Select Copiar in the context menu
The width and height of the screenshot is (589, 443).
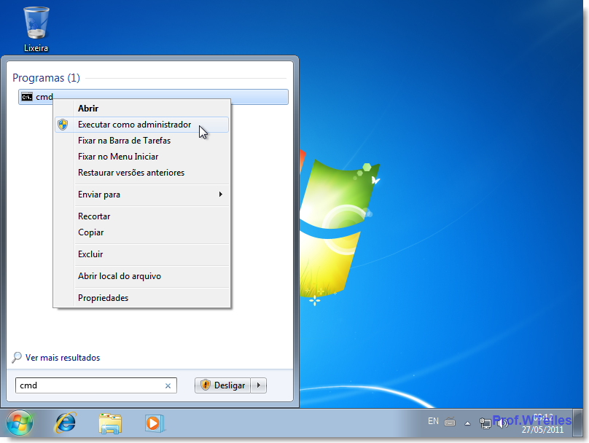(x=141, y=232)
